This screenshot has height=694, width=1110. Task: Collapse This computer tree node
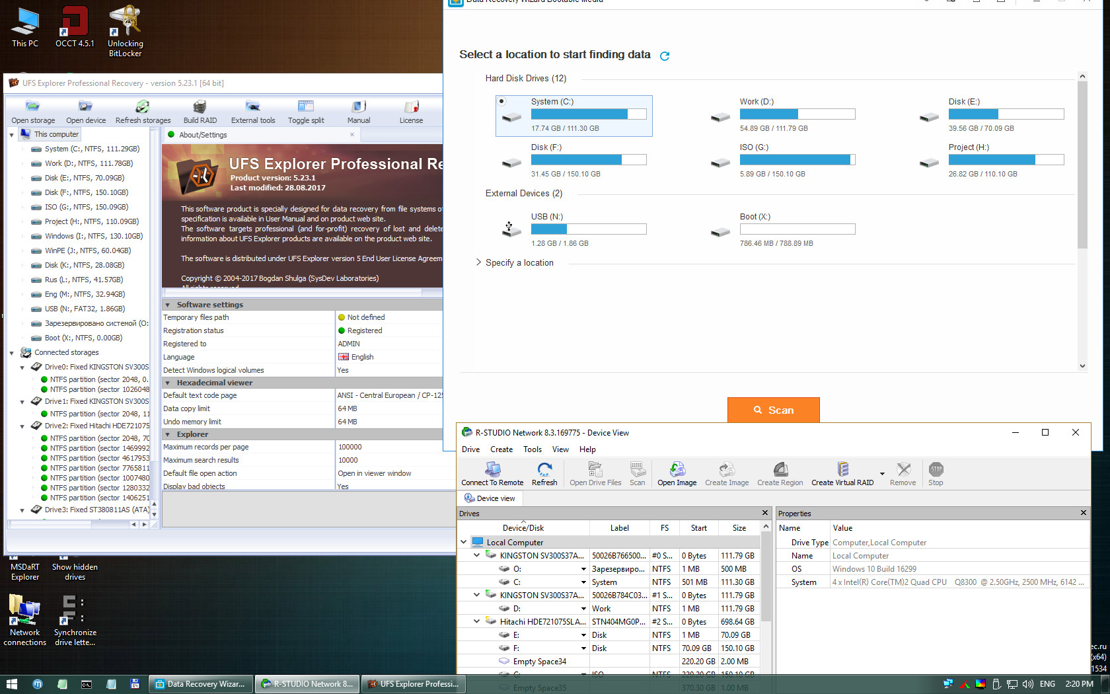coord(11,135)
